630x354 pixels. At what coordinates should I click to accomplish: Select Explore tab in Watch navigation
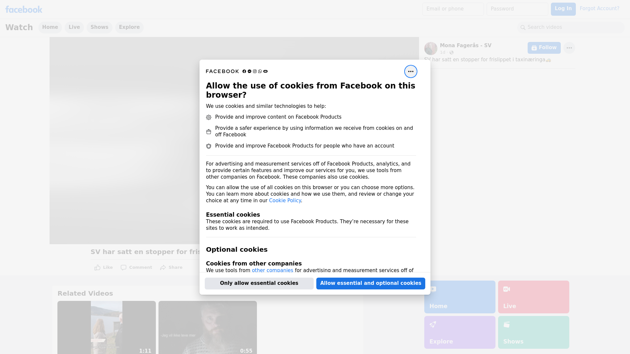coord(129,27)
